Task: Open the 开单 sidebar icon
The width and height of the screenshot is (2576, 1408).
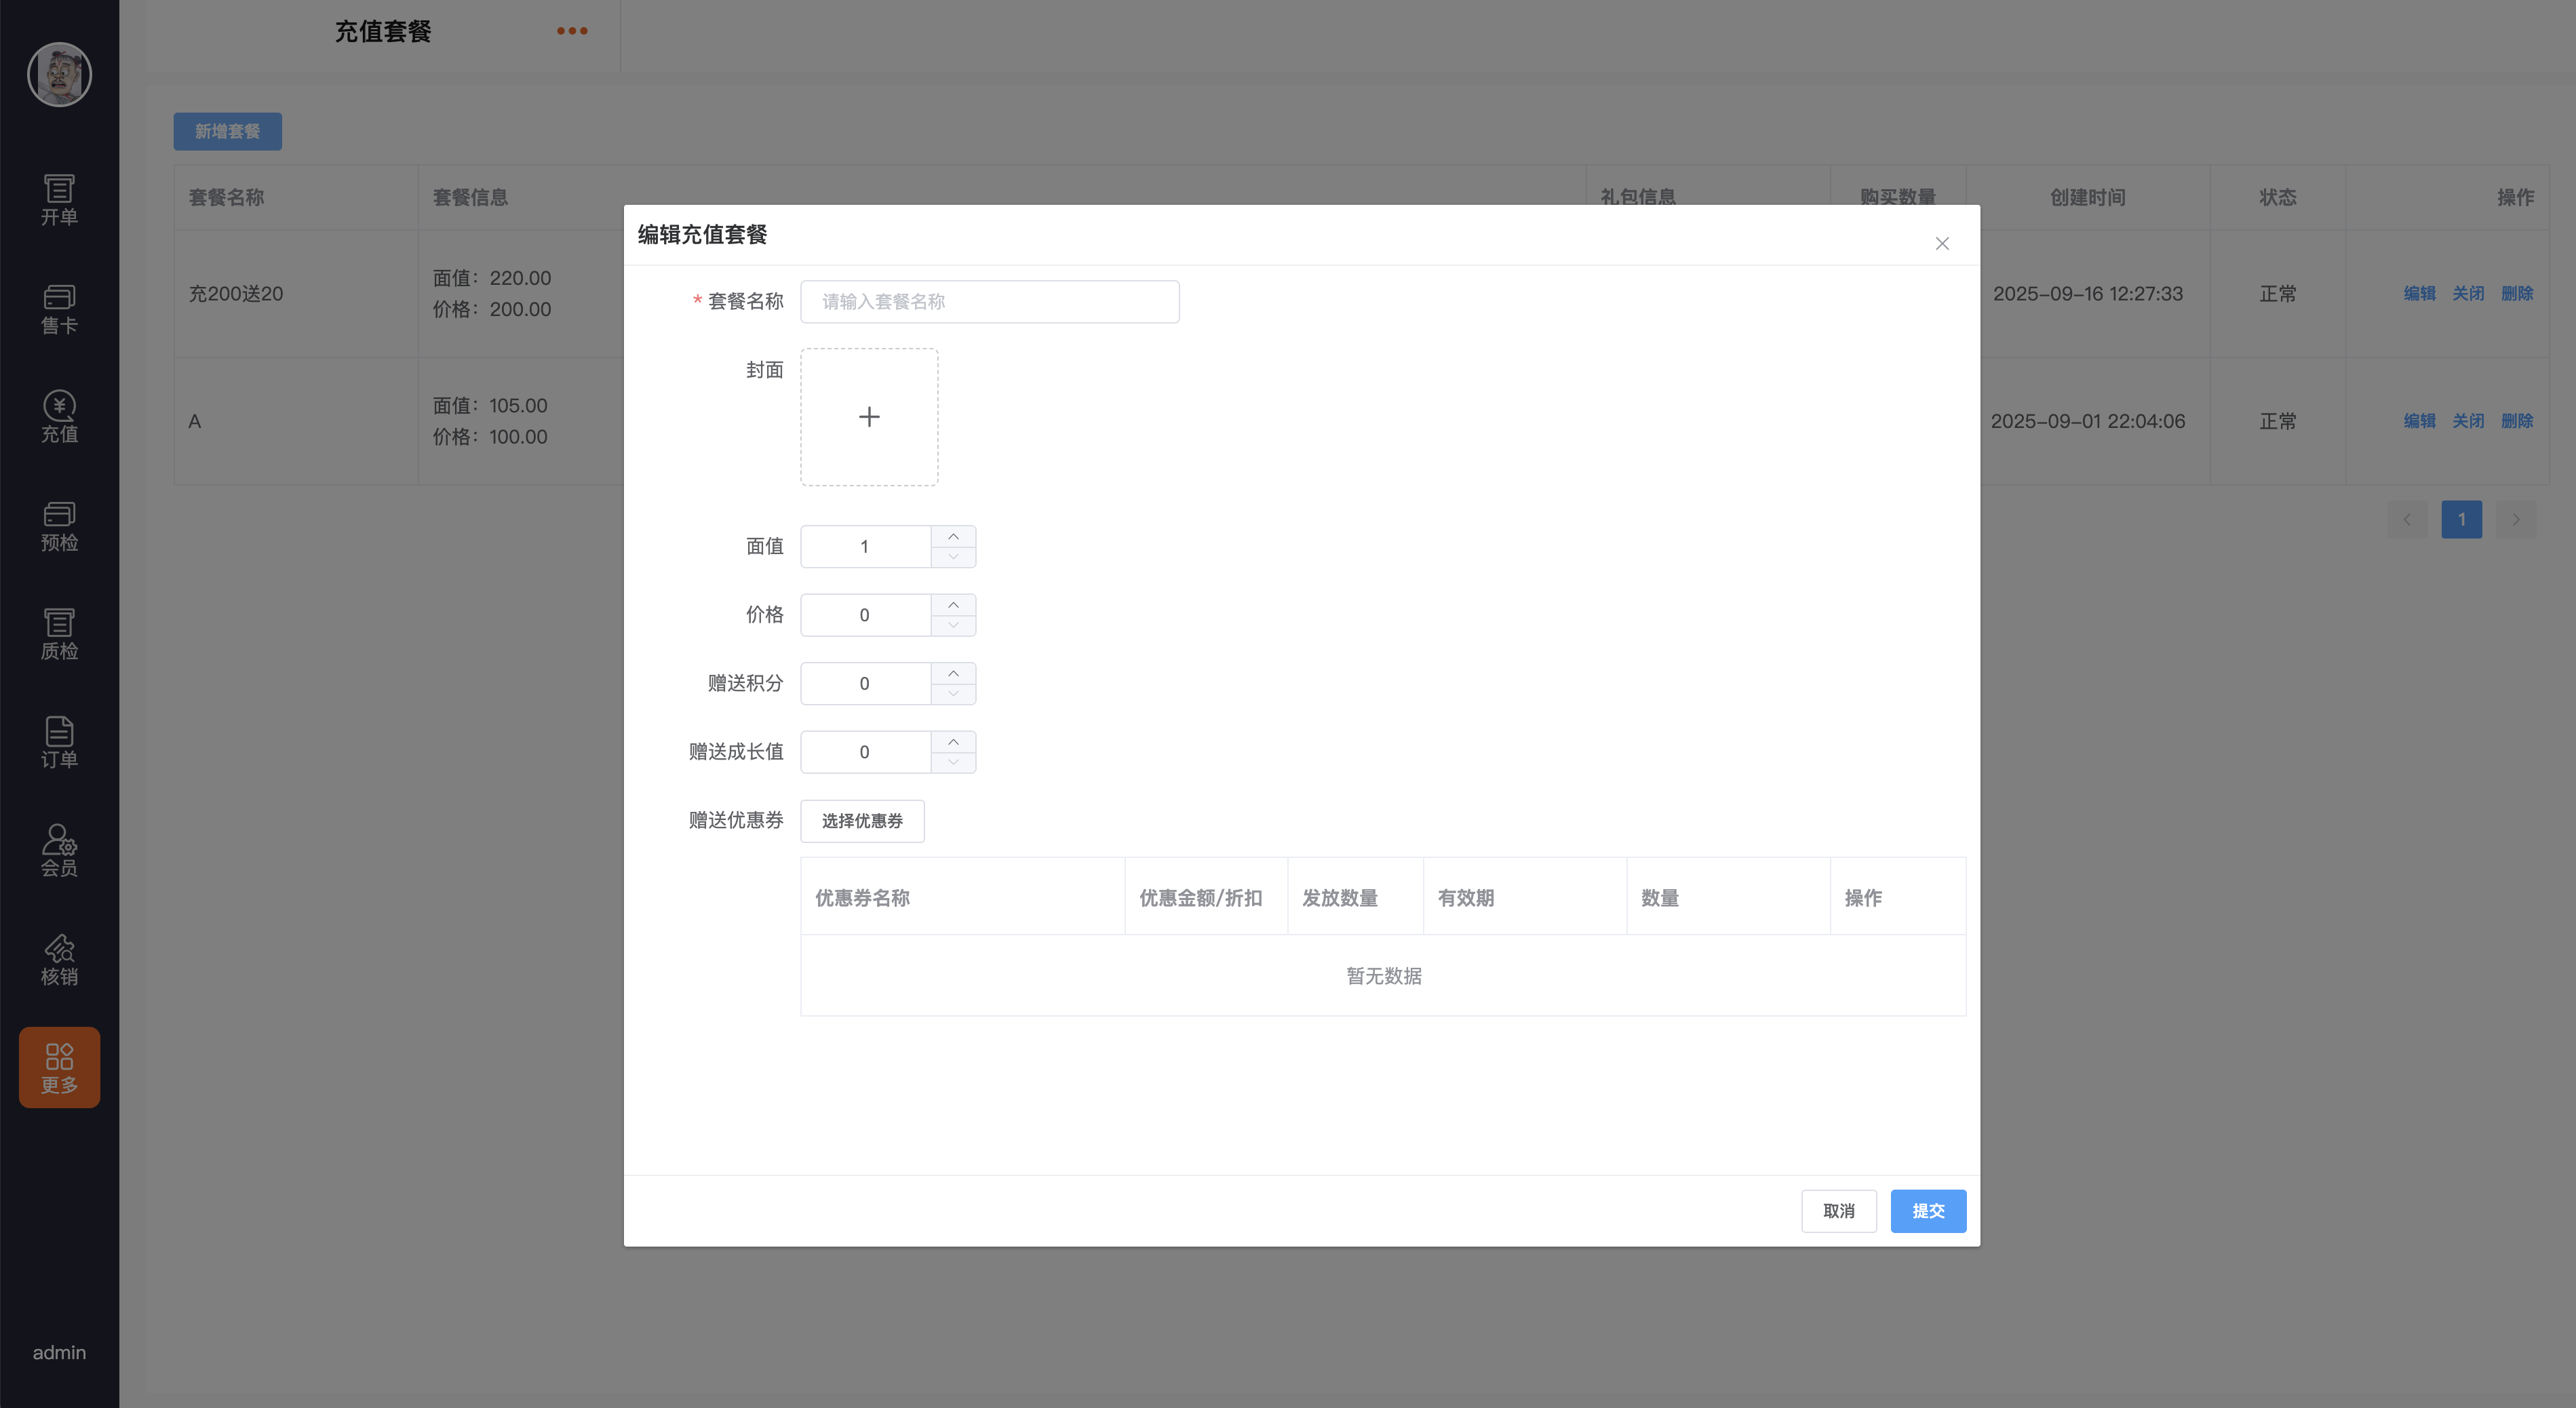Action: pos(59,200)
